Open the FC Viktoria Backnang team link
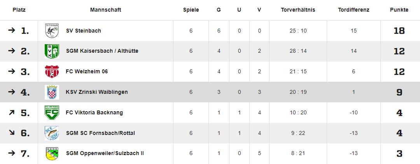Screen dimensions: 420x164 coord(94,113)
